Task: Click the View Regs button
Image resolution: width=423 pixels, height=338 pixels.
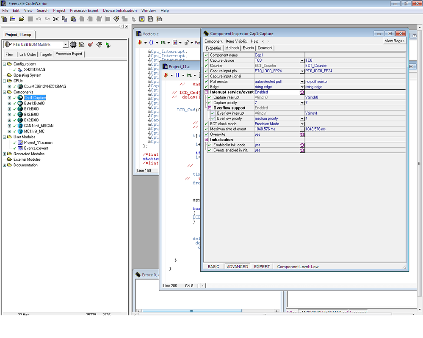Action: click(395, 41)
